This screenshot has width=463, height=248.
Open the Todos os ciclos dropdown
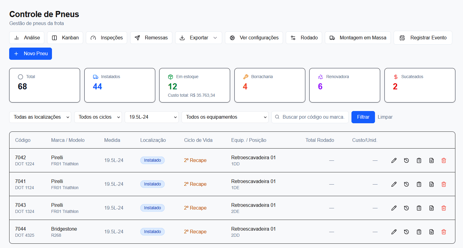(98, 117)
